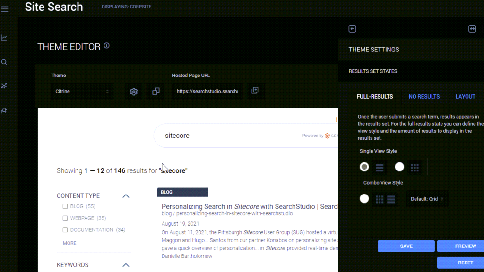Open theme settings gear icon

point(134,92)
